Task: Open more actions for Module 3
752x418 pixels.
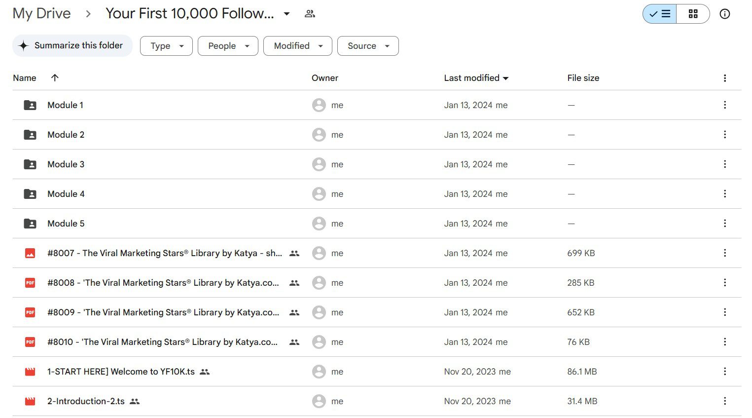Action: [x=725, y=164]
